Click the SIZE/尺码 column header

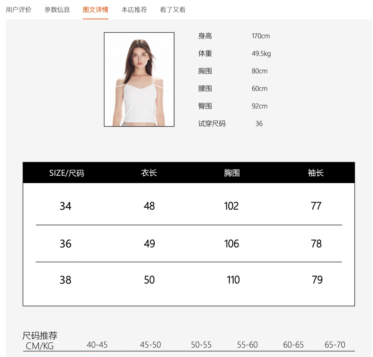tap(66, 173)
